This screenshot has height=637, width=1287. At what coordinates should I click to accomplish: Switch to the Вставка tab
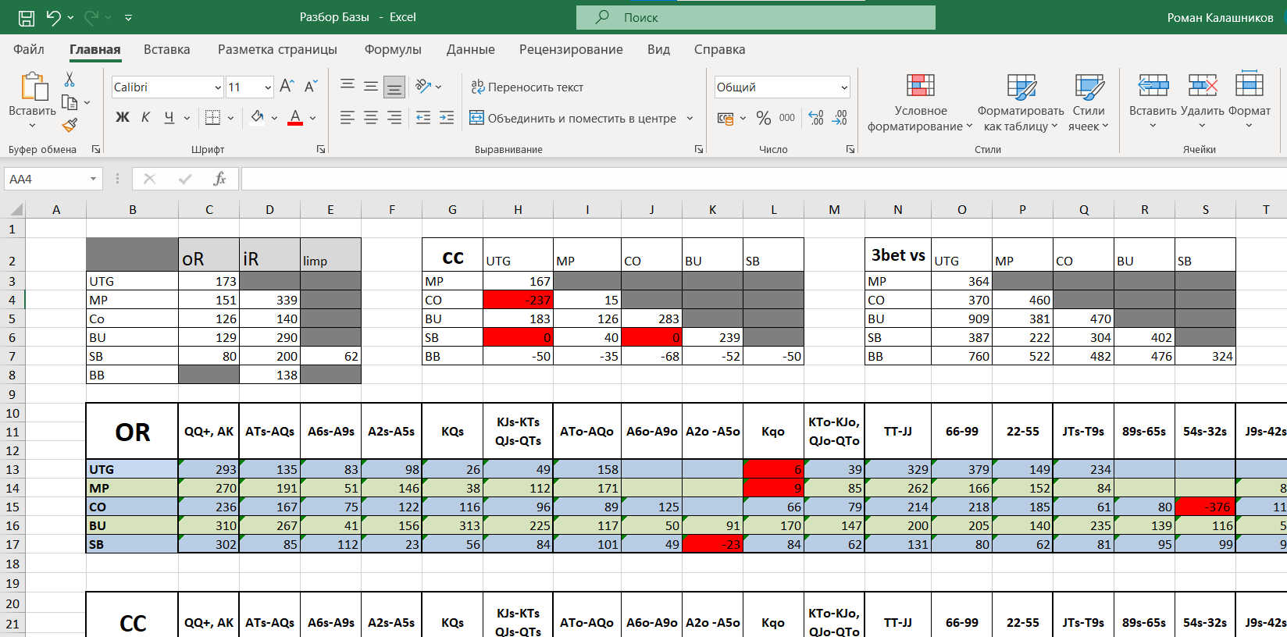pos(167,49)
